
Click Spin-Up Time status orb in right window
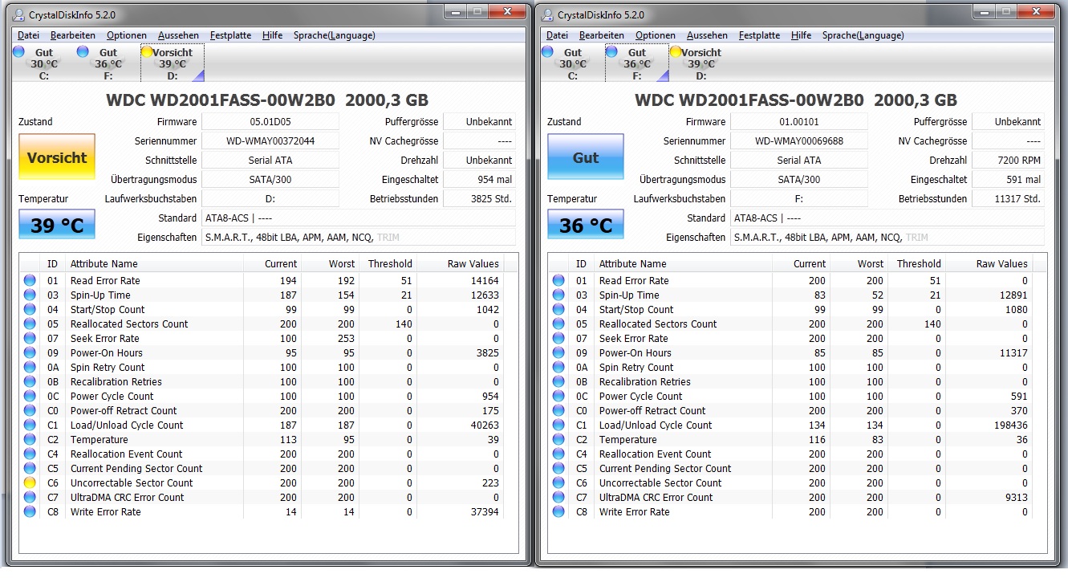(558, 295)
